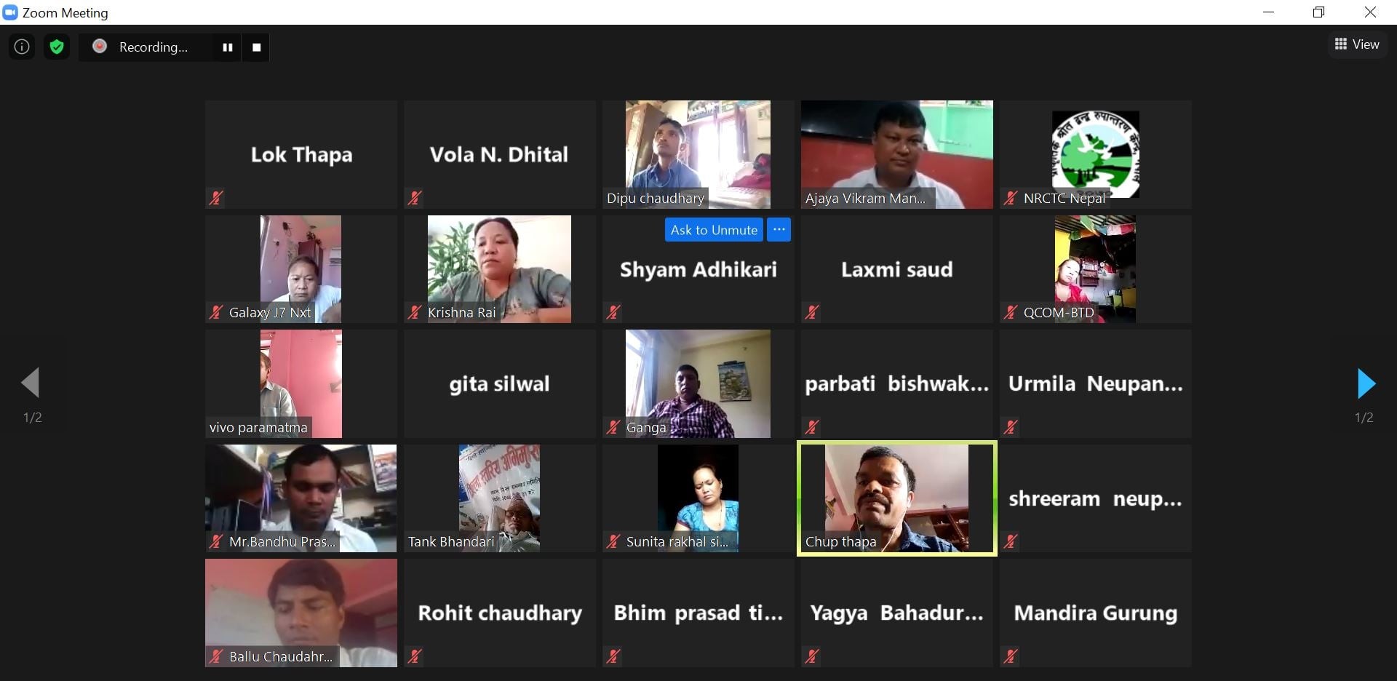
Task: Go to next participants page arrow
Action: pyautogui.click(x=1366, y=383)
